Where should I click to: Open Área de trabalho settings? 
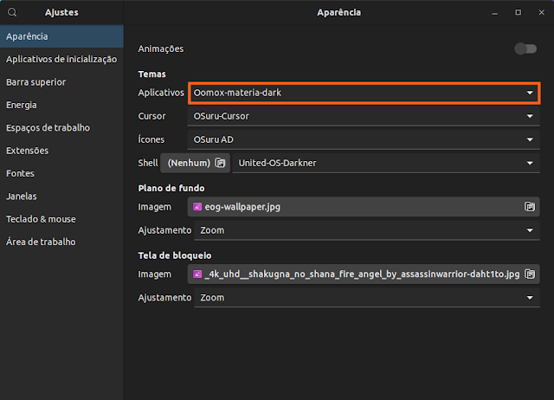pyautogui.click(x=61, y=242)
